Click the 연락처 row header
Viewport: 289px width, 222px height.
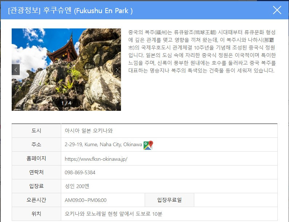click(36, 172)
